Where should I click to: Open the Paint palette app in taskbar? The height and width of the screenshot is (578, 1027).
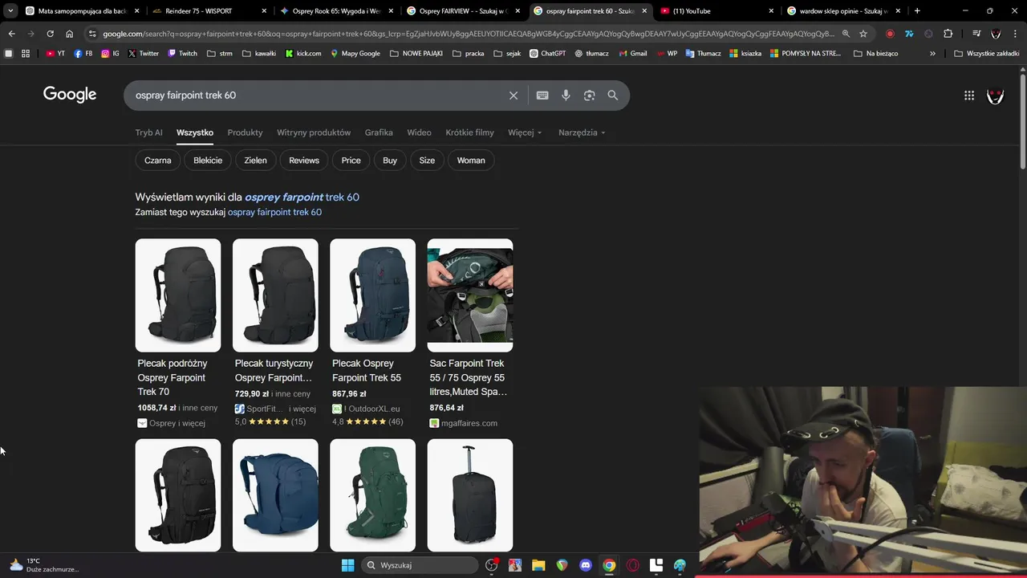[x=680, y=565]
